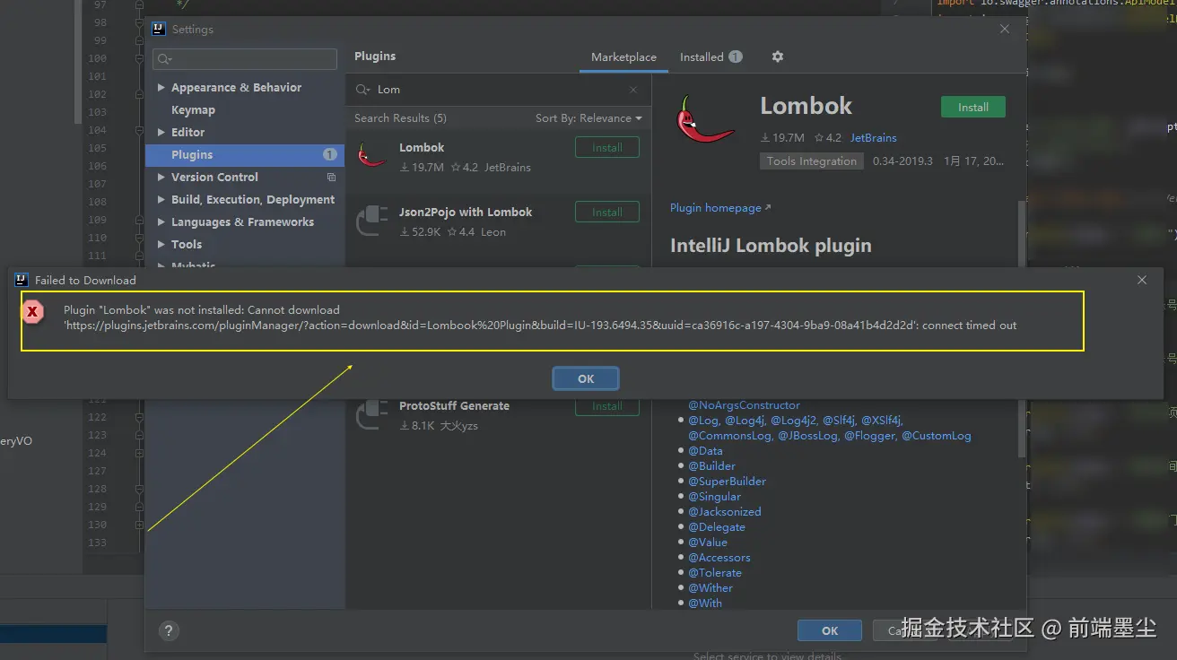Click the "IntelliJ Lombok plugin" heading

coord(771,246)
